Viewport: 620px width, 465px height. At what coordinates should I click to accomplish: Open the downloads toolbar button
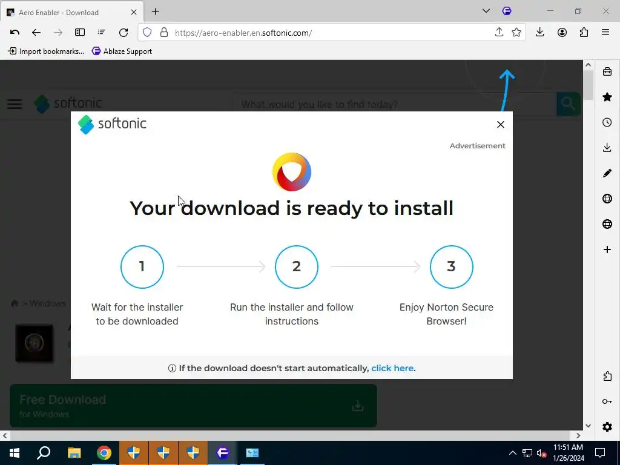coord(539,33)
